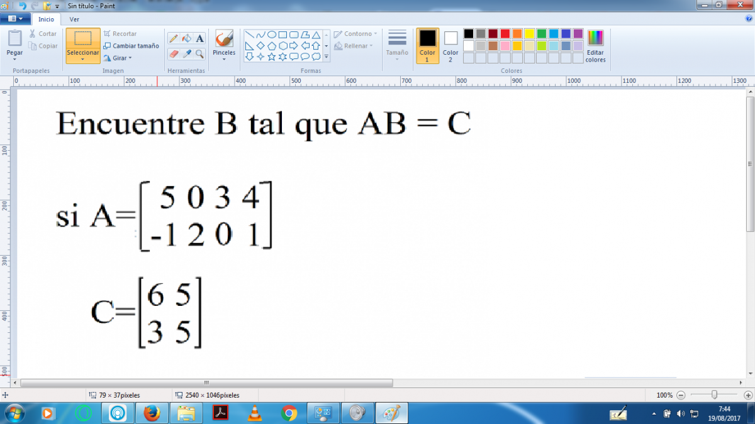The height and width of the screenshot is (424, 755).
Task: Open Editar colores palette editor
Action: (595, 46)
